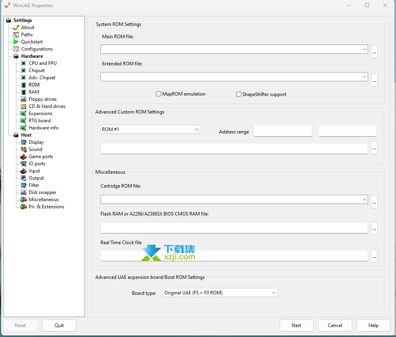The image size is (396, 337).
Task: Click the CPU and FPU chip icon
Action: pyautogui.click(x=24, y=63)
